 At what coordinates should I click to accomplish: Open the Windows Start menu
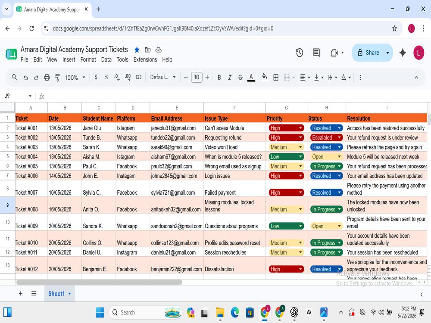pyautogui.click(x=100, y=312)
